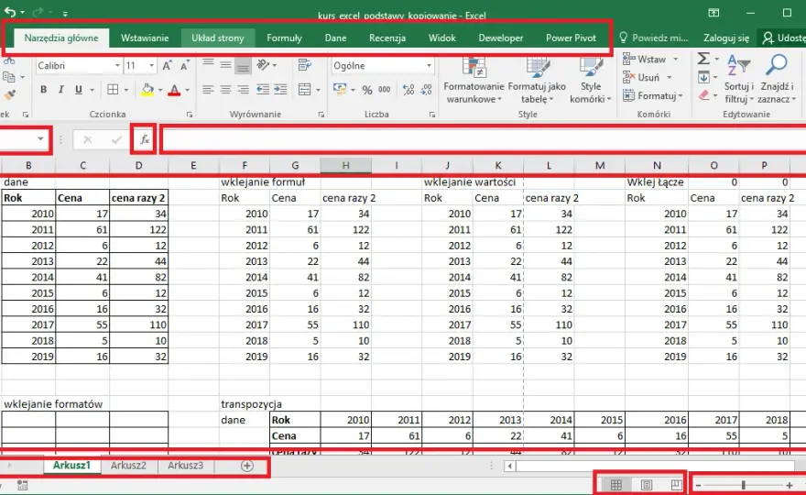Increase the font size

[x=167, y=66]
